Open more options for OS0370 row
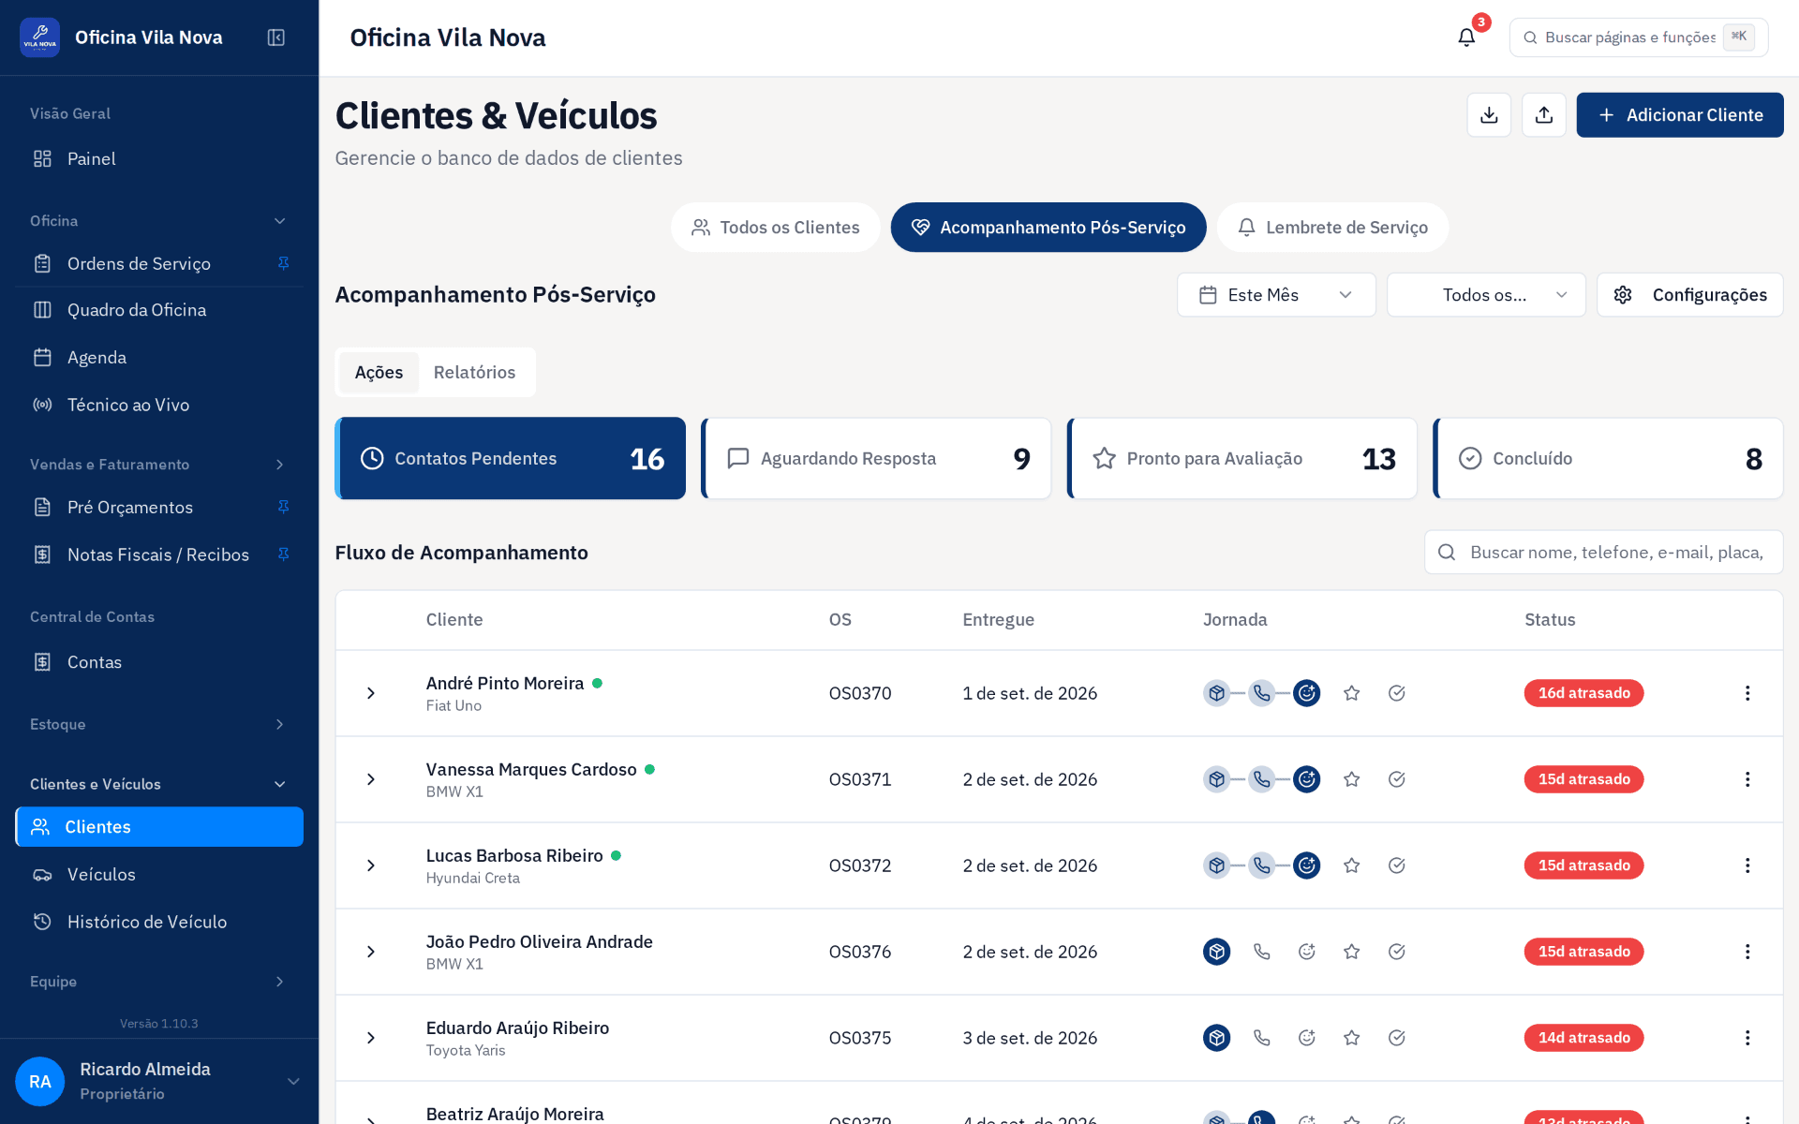Viewport: 1799px width, 1124px height. point(1747,693)
